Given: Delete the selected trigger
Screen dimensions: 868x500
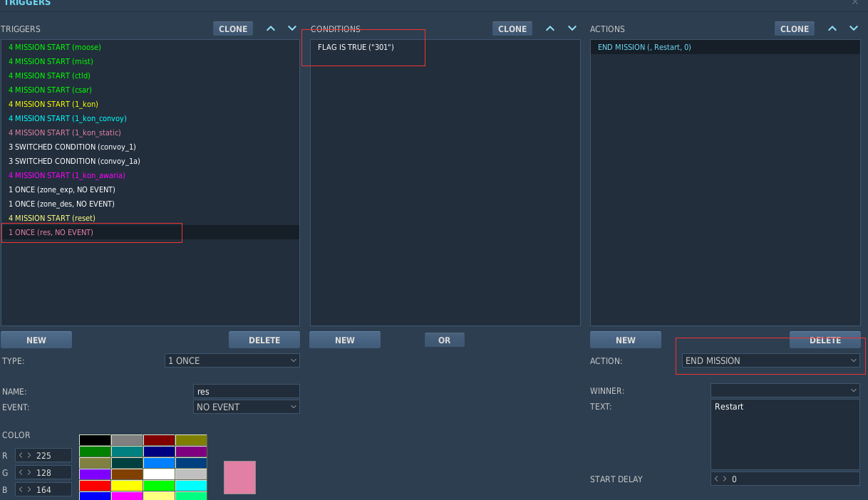Looking at the screenshot, I should [264, 340].
